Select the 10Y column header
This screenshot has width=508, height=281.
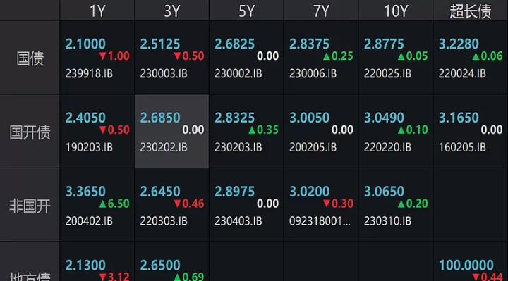pos(396,11)
